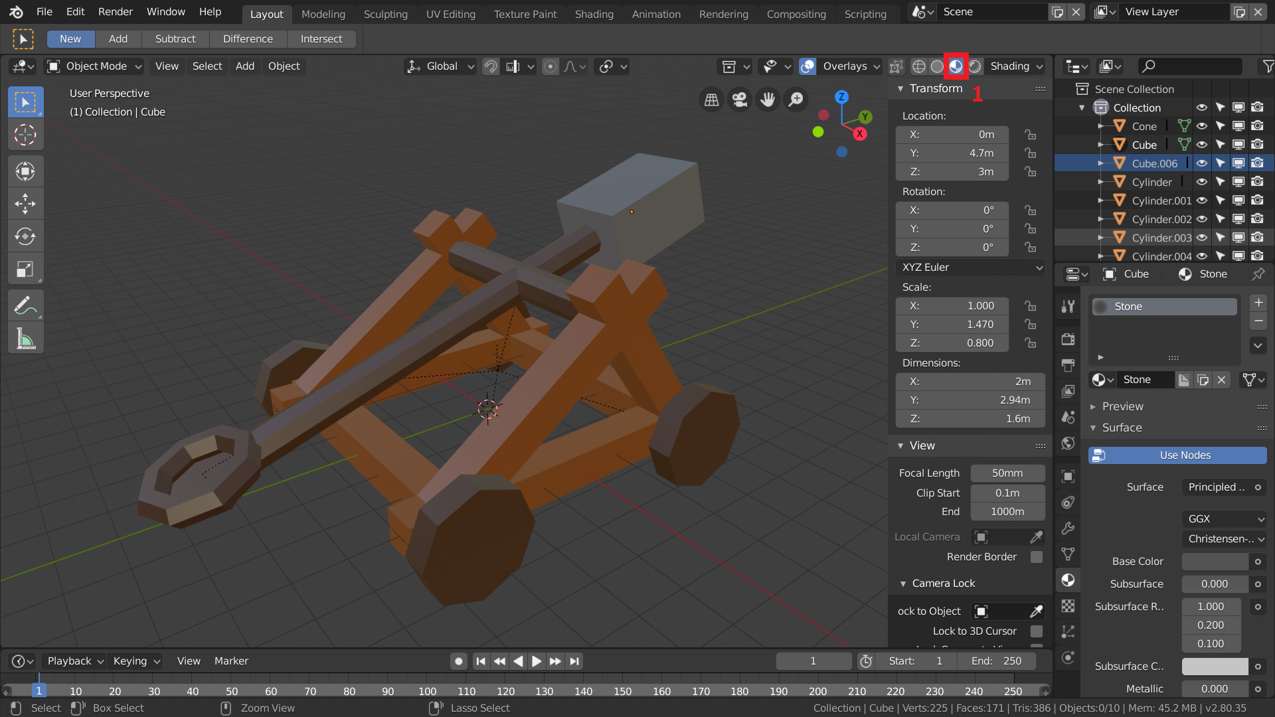
Task: Select the Subtract selection mode
Action: tap(175, 39)
